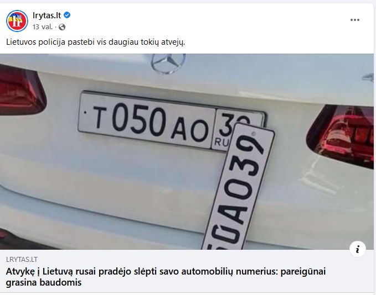Click the Mercedes star emblem in photo
Viewport: 376px width, 295px height.
[168, 63]
